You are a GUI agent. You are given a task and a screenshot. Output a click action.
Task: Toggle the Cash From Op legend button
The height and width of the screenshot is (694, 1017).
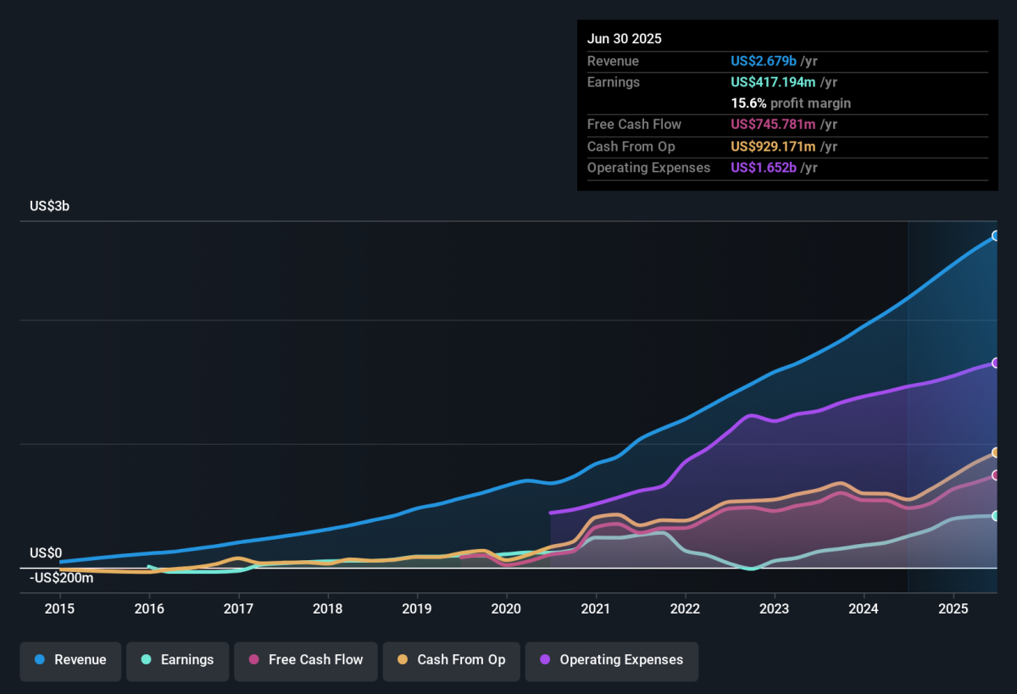451,661
